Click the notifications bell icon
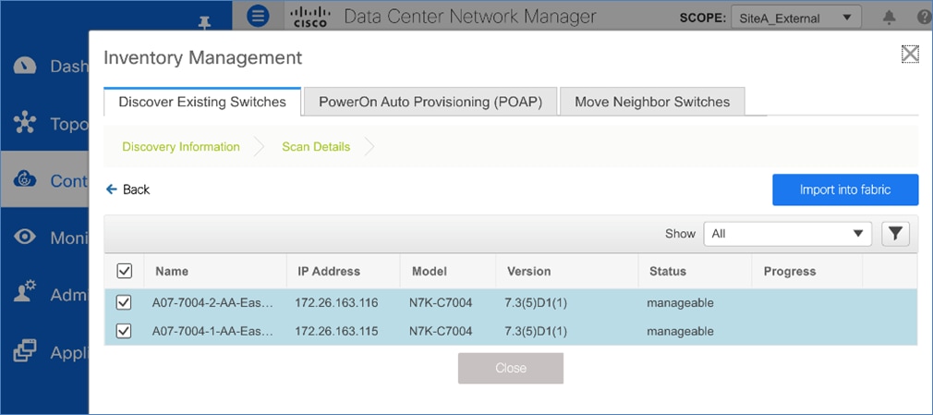933x415 pixels. pos(889,18)
